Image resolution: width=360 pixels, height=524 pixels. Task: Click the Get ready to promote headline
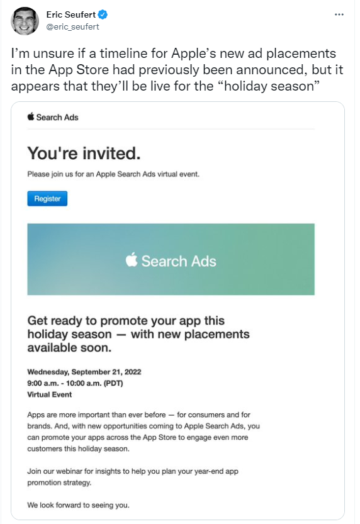click(x=138, y=334)
